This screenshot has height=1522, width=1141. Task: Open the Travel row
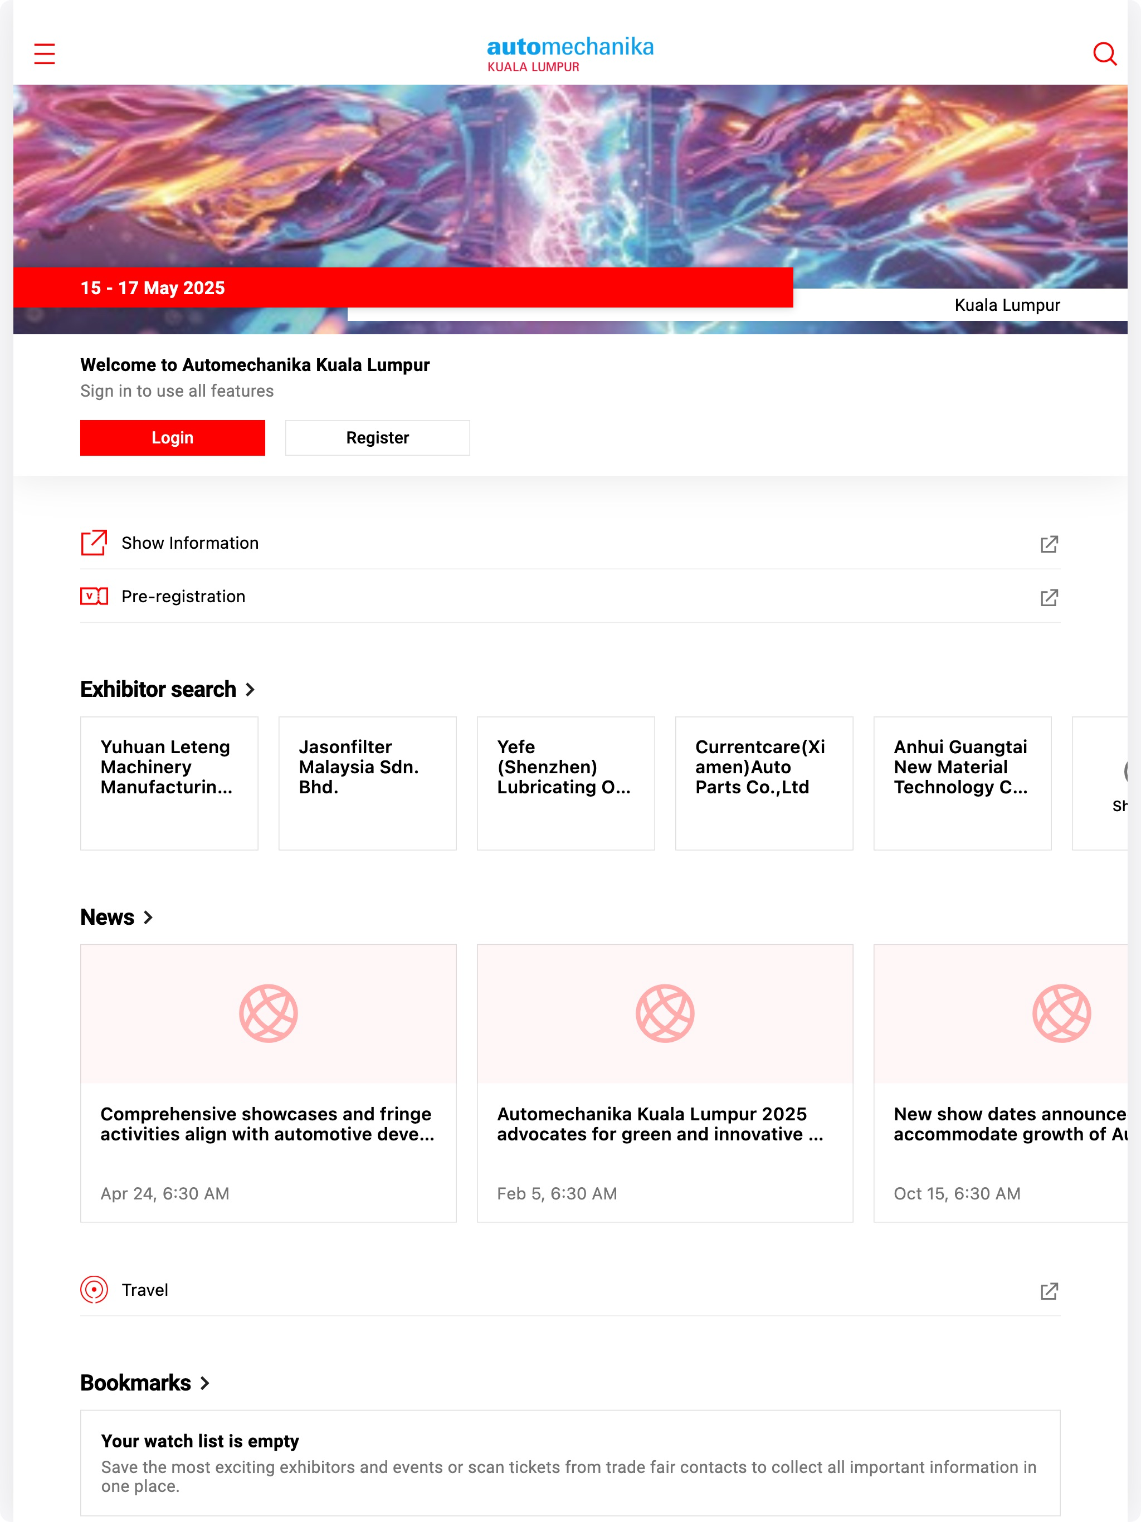click(570, 1290)
